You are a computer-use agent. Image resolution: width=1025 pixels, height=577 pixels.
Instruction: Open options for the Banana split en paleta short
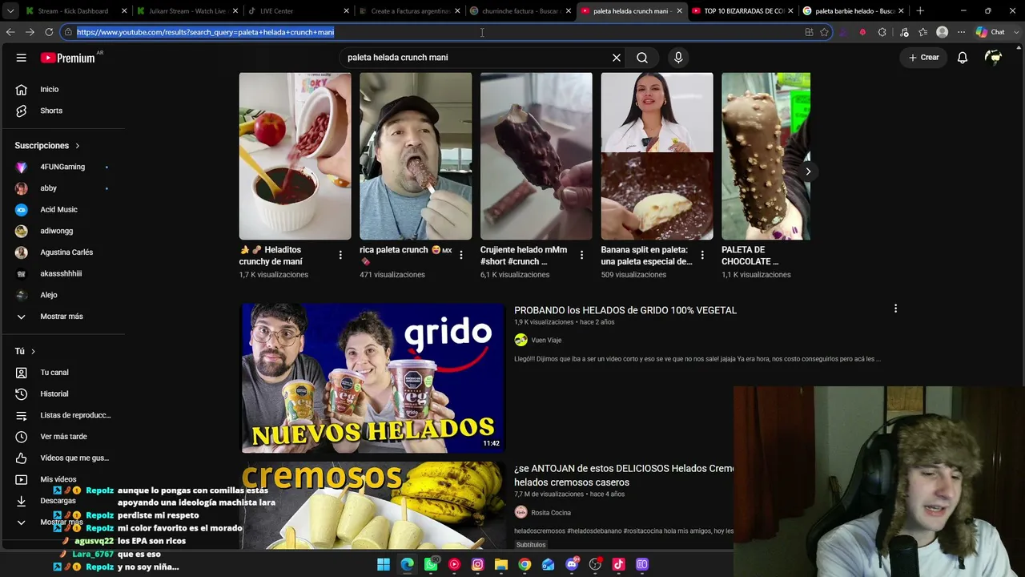(702, 255)
